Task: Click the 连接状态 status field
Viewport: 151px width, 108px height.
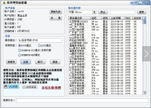Action: pos(82,100)
